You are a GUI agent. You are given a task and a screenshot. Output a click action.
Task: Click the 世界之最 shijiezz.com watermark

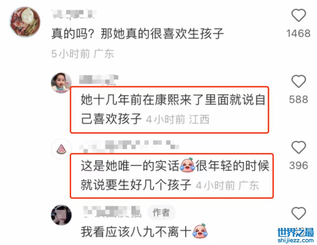pyautogui.click(x=295, y=235)
